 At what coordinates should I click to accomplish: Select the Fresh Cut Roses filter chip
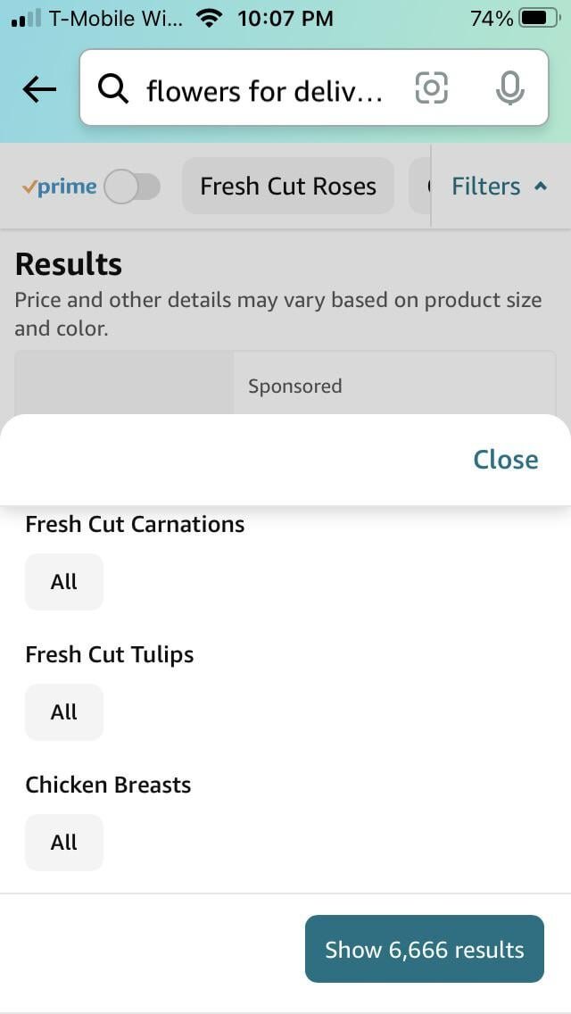(288, 187)
